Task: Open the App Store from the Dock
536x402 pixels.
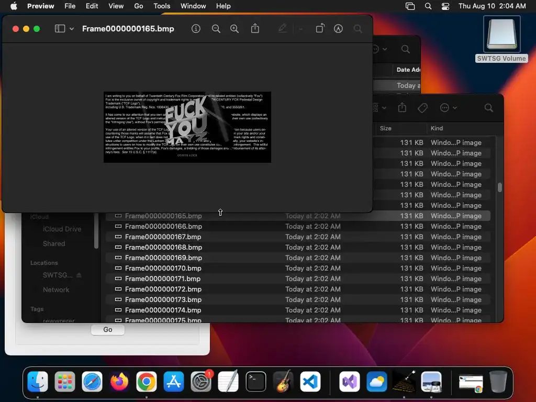Action: point(174,382)
